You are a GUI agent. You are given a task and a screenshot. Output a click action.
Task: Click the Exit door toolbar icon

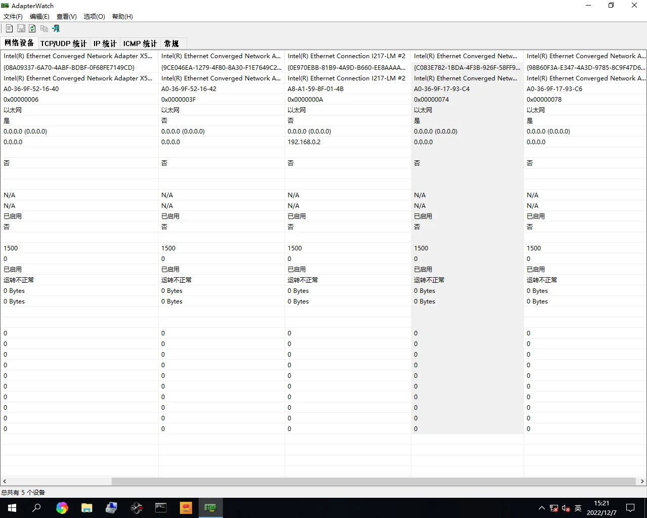[x=56, y=29]
